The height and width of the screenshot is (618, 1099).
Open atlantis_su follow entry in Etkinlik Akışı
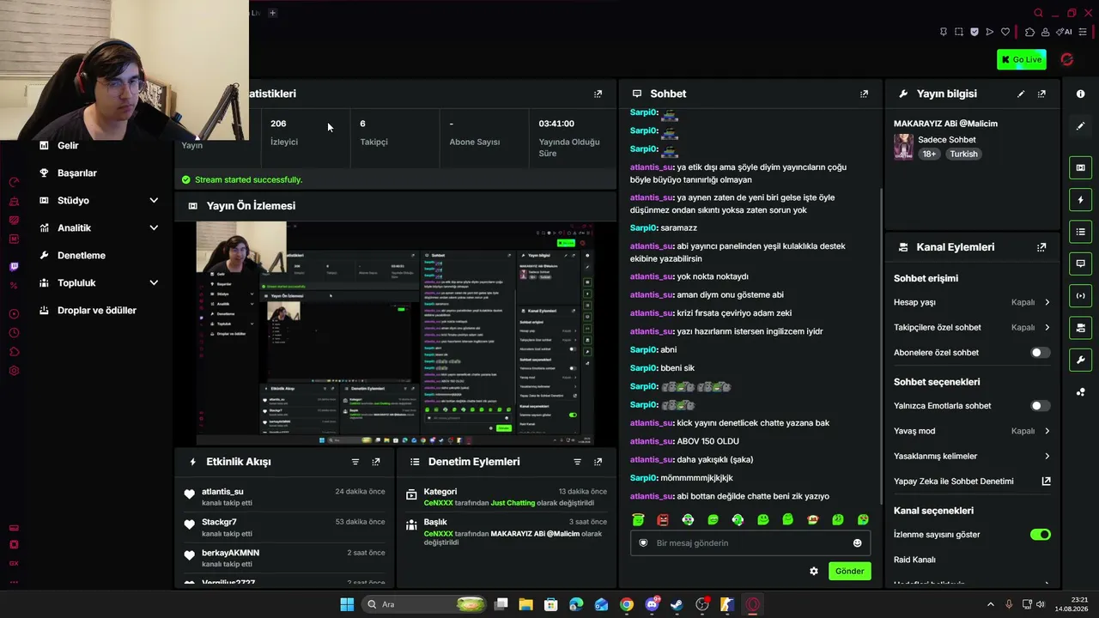click(x=284, y=496)
